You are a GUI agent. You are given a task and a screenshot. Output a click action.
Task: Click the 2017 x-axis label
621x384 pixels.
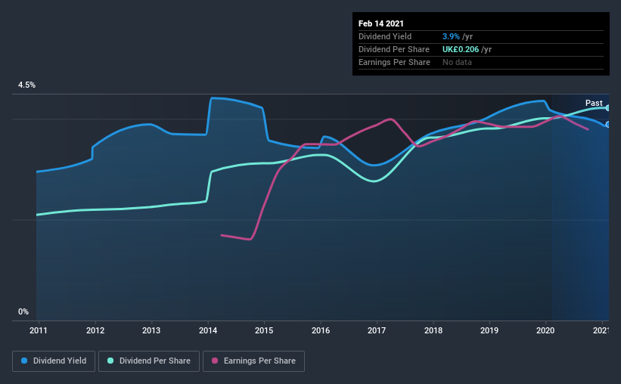[377, 330]
